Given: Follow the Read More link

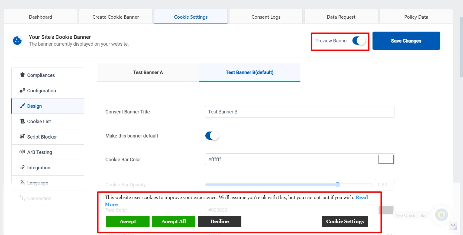Looking at the screenshot, I should [x=236, y=201].
